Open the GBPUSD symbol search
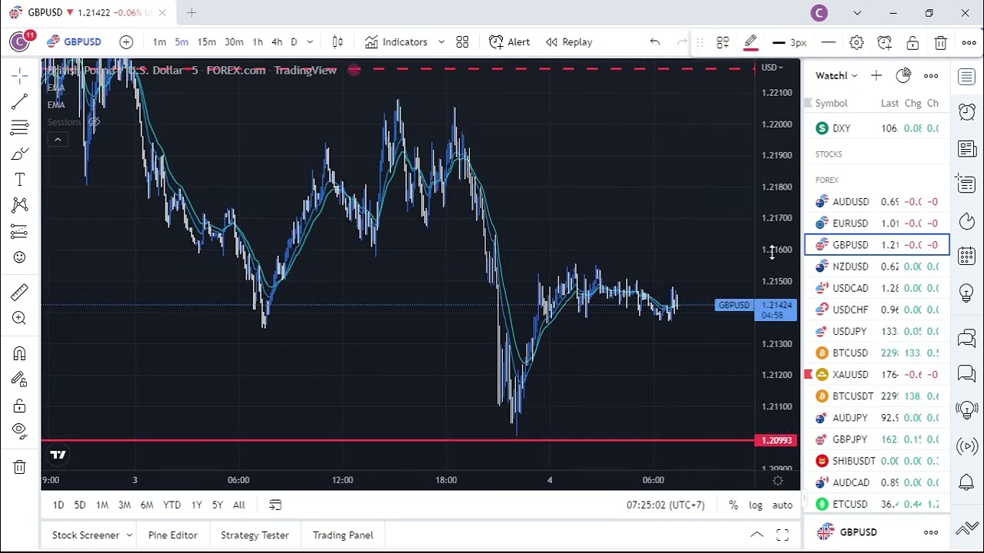Screen dimensions: 984x553 [74, 42]
